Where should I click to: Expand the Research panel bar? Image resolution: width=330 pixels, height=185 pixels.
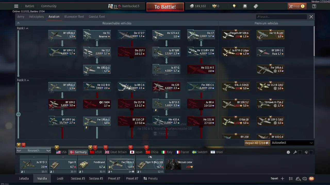tap(34, 151)
